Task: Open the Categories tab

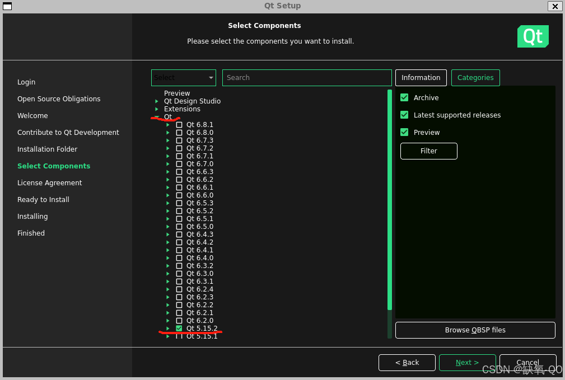Action: (x=475, y=77)
